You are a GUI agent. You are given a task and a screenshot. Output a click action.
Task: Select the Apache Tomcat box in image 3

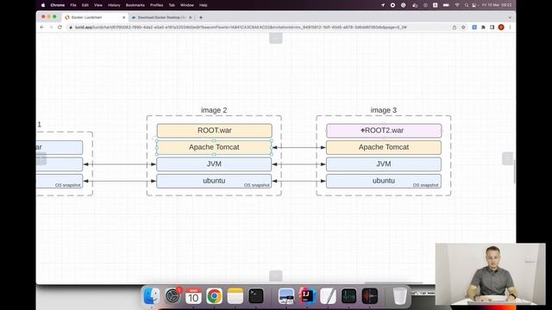coord(384,147)
